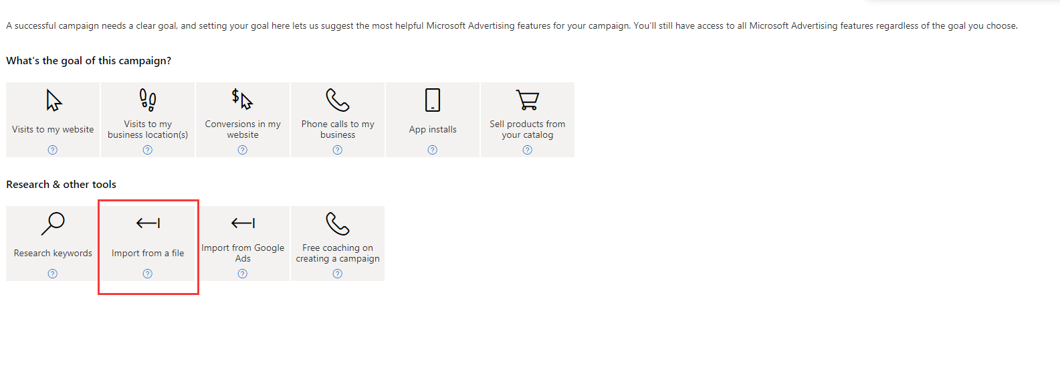1060x384 pixels.
Task: Click help icon under Free coaching tile
Action: pos(338,274)
